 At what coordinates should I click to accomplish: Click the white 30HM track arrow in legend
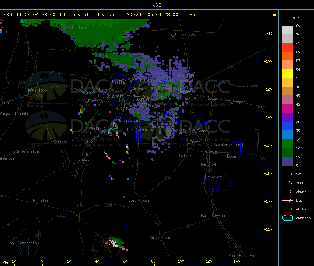coord(287,183)
